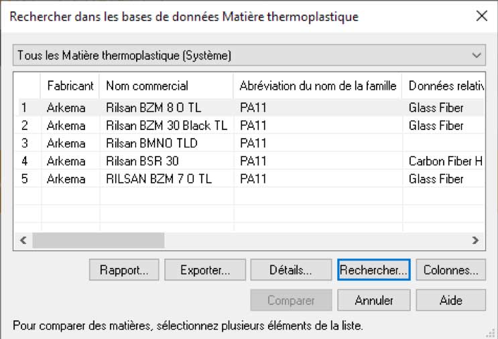
Task: Open material Détails... dialog
Action: point(291,271)
